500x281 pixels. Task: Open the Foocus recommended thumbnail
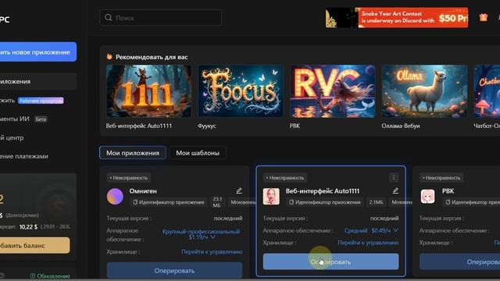(x=241, y=91)
